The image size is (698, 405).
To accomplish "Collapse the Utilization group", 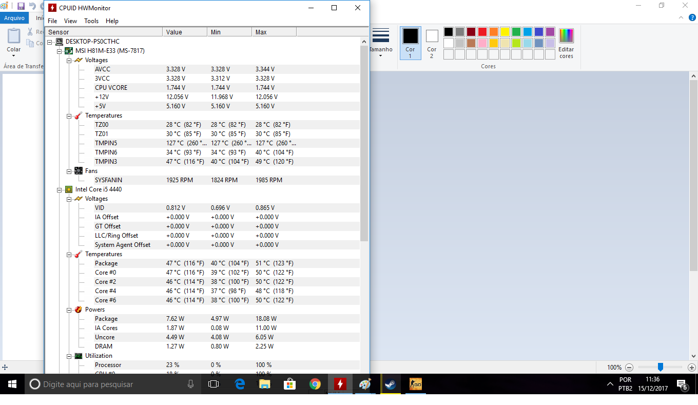I will [x=69, y=356].
